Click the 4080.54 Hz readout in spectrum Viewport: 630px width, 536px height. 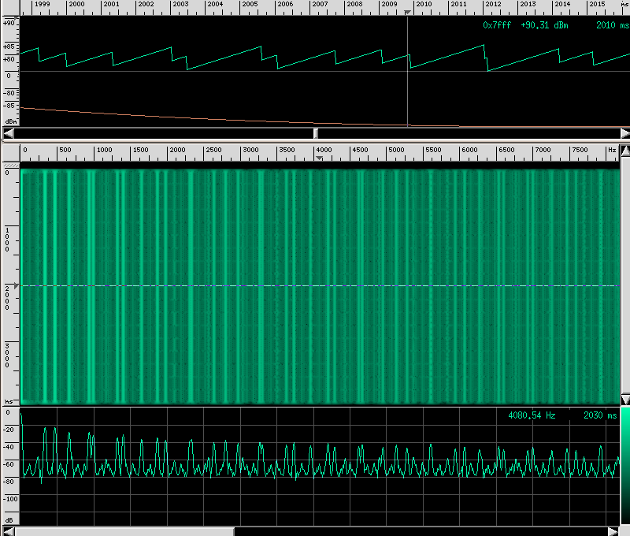coord(532,415)
